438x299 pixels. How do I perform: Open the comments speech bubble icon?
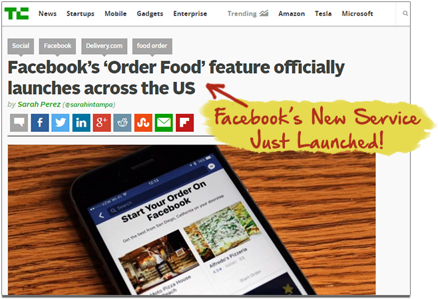[19, 123]
